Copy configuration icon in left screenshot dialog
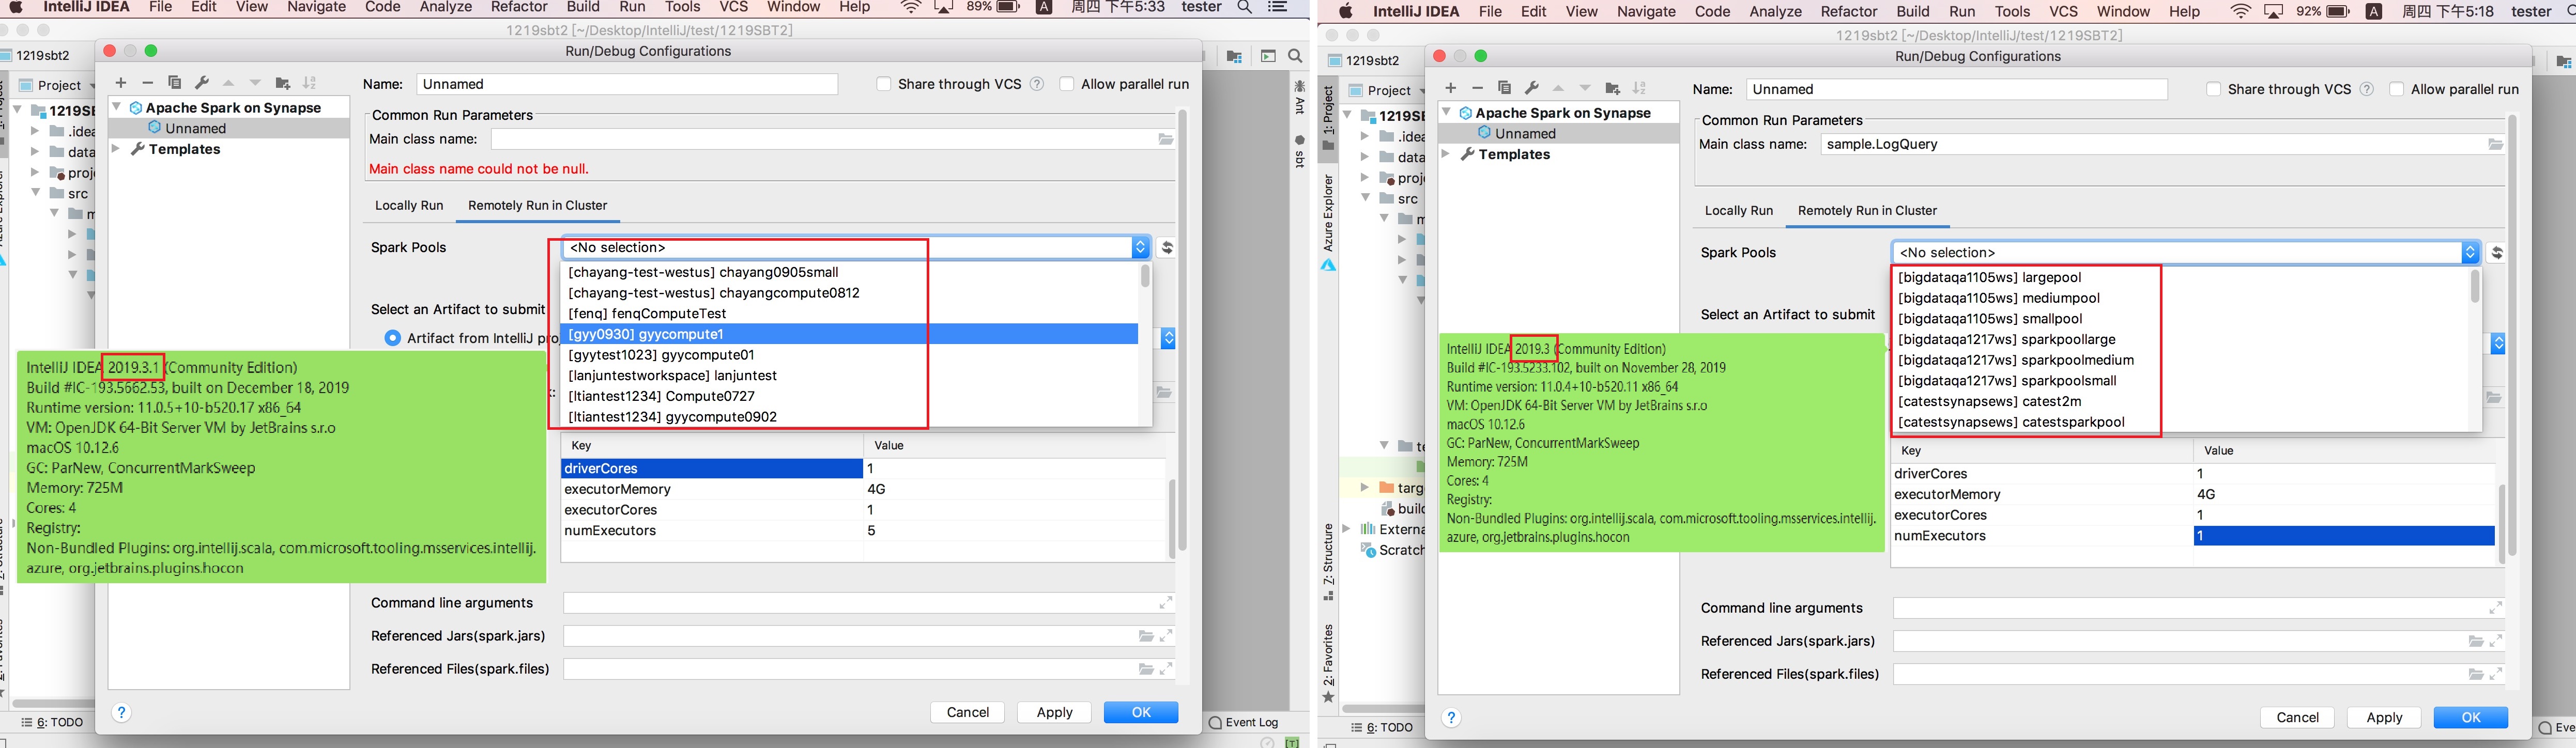This screenshot has width=2576, height=748. pos(175,83)
